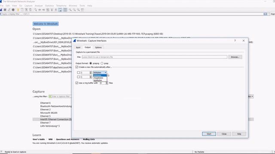Click the Go forward arrow toolbar icon

tap(43, 10)
